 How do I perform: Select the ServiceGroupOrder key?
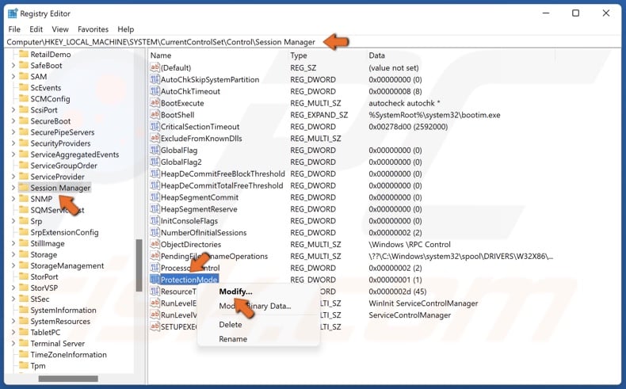pos(64,166)
